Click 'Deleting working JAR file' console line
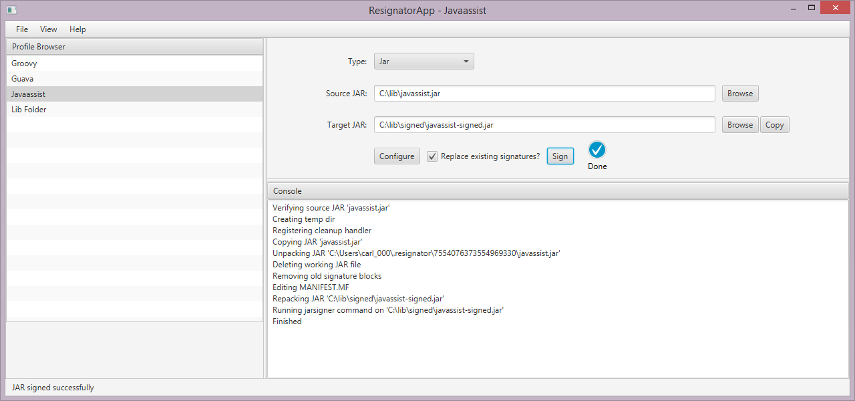855x401 pixels. click(x=317, y=265)
